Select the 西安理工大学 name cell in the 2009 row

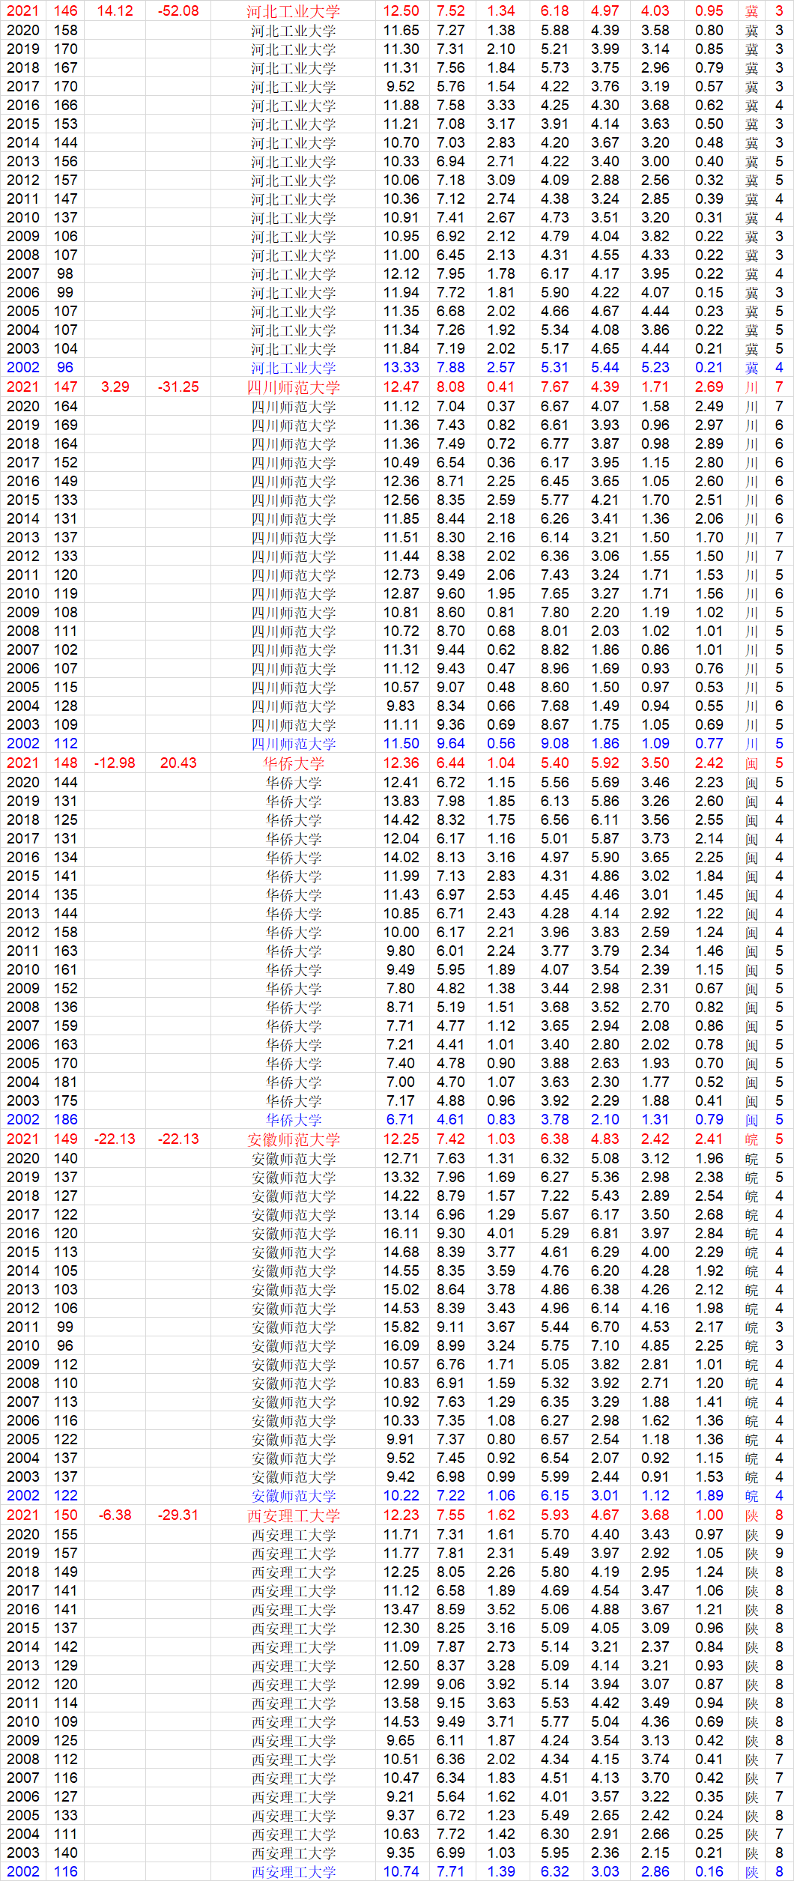[293, 1741]
